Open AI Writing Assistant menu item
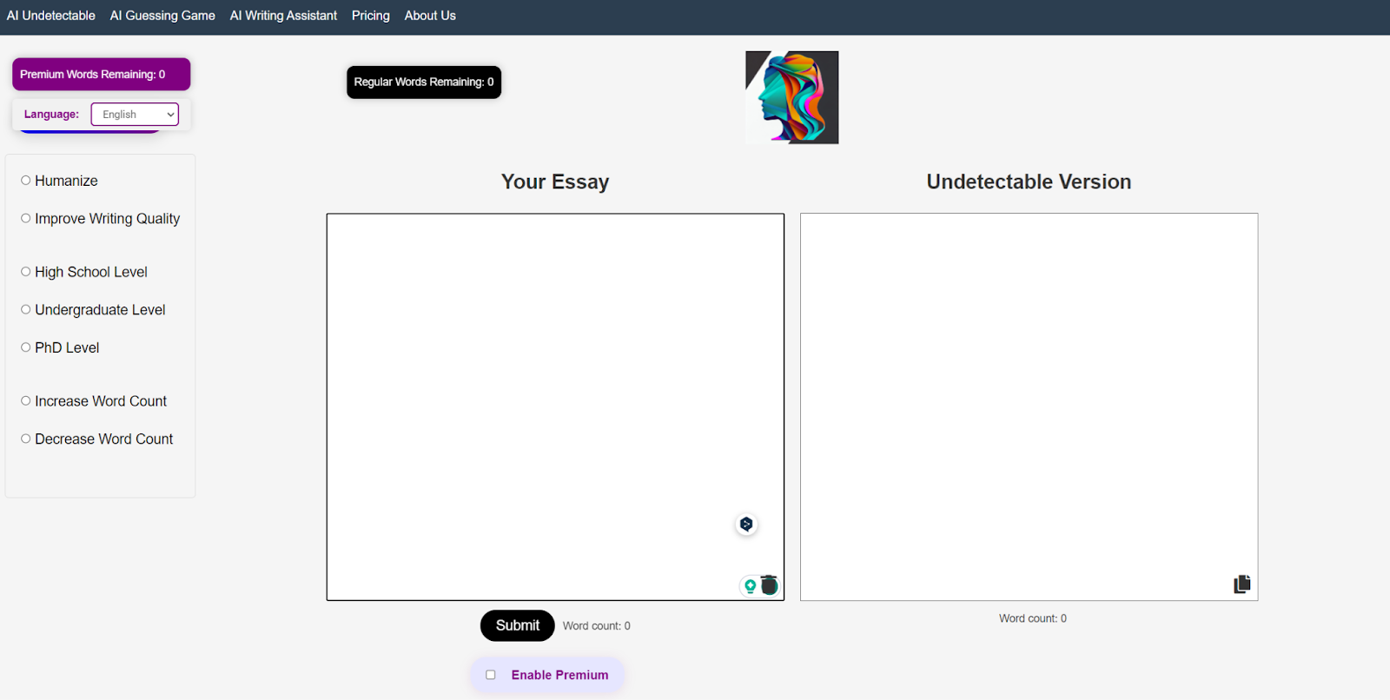 click(283, 16)
